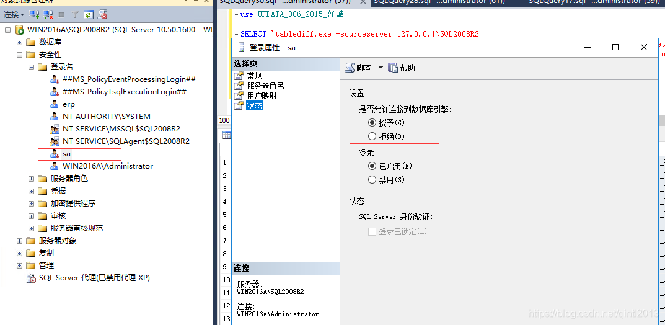
Task: Click the script-with-red-X toolbar icon
Action: tap(102, 15)
